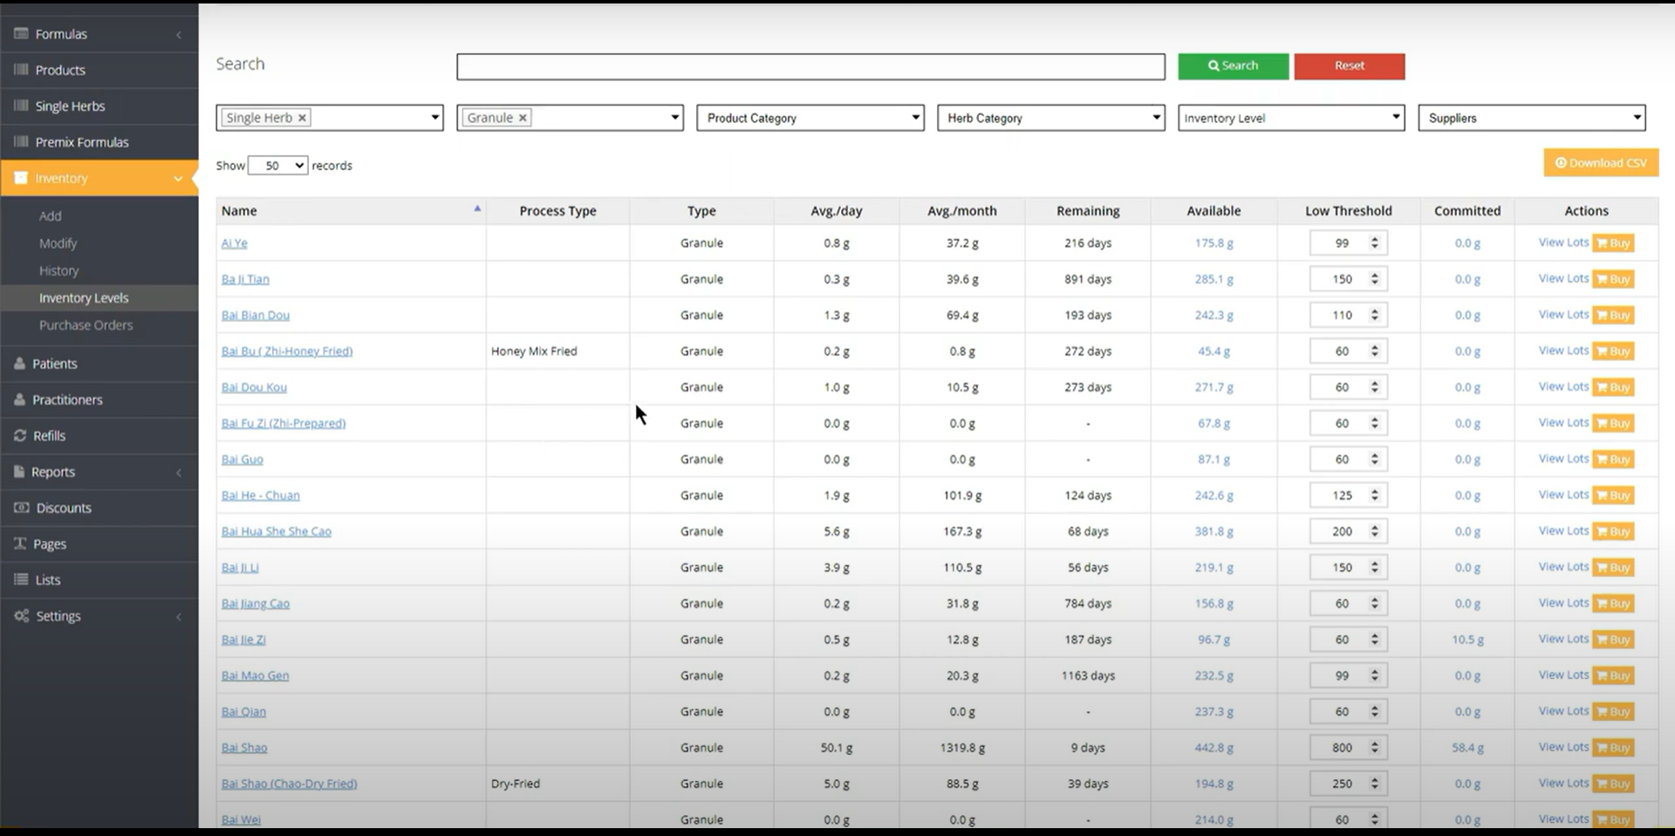
Task: Sort table by Name column arrow
Action: (477, 209)
